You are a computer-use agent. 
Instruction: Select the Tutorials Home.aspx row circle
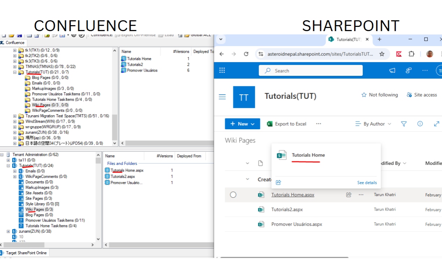233,195
